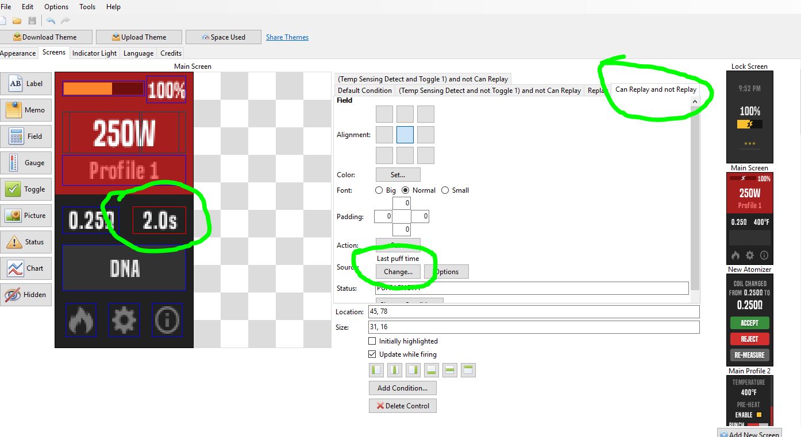Select the Small font option
This screenshot has width=801, height=437.
(445, 190)
